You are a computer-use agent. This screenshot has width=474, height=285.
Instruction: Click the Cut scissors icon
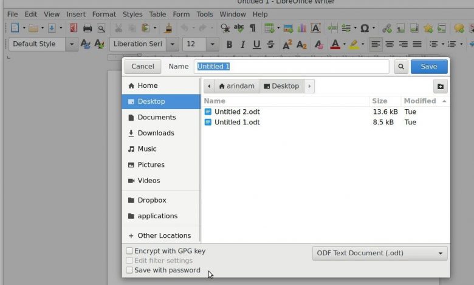pyautogui.click(x=118, y=28)
